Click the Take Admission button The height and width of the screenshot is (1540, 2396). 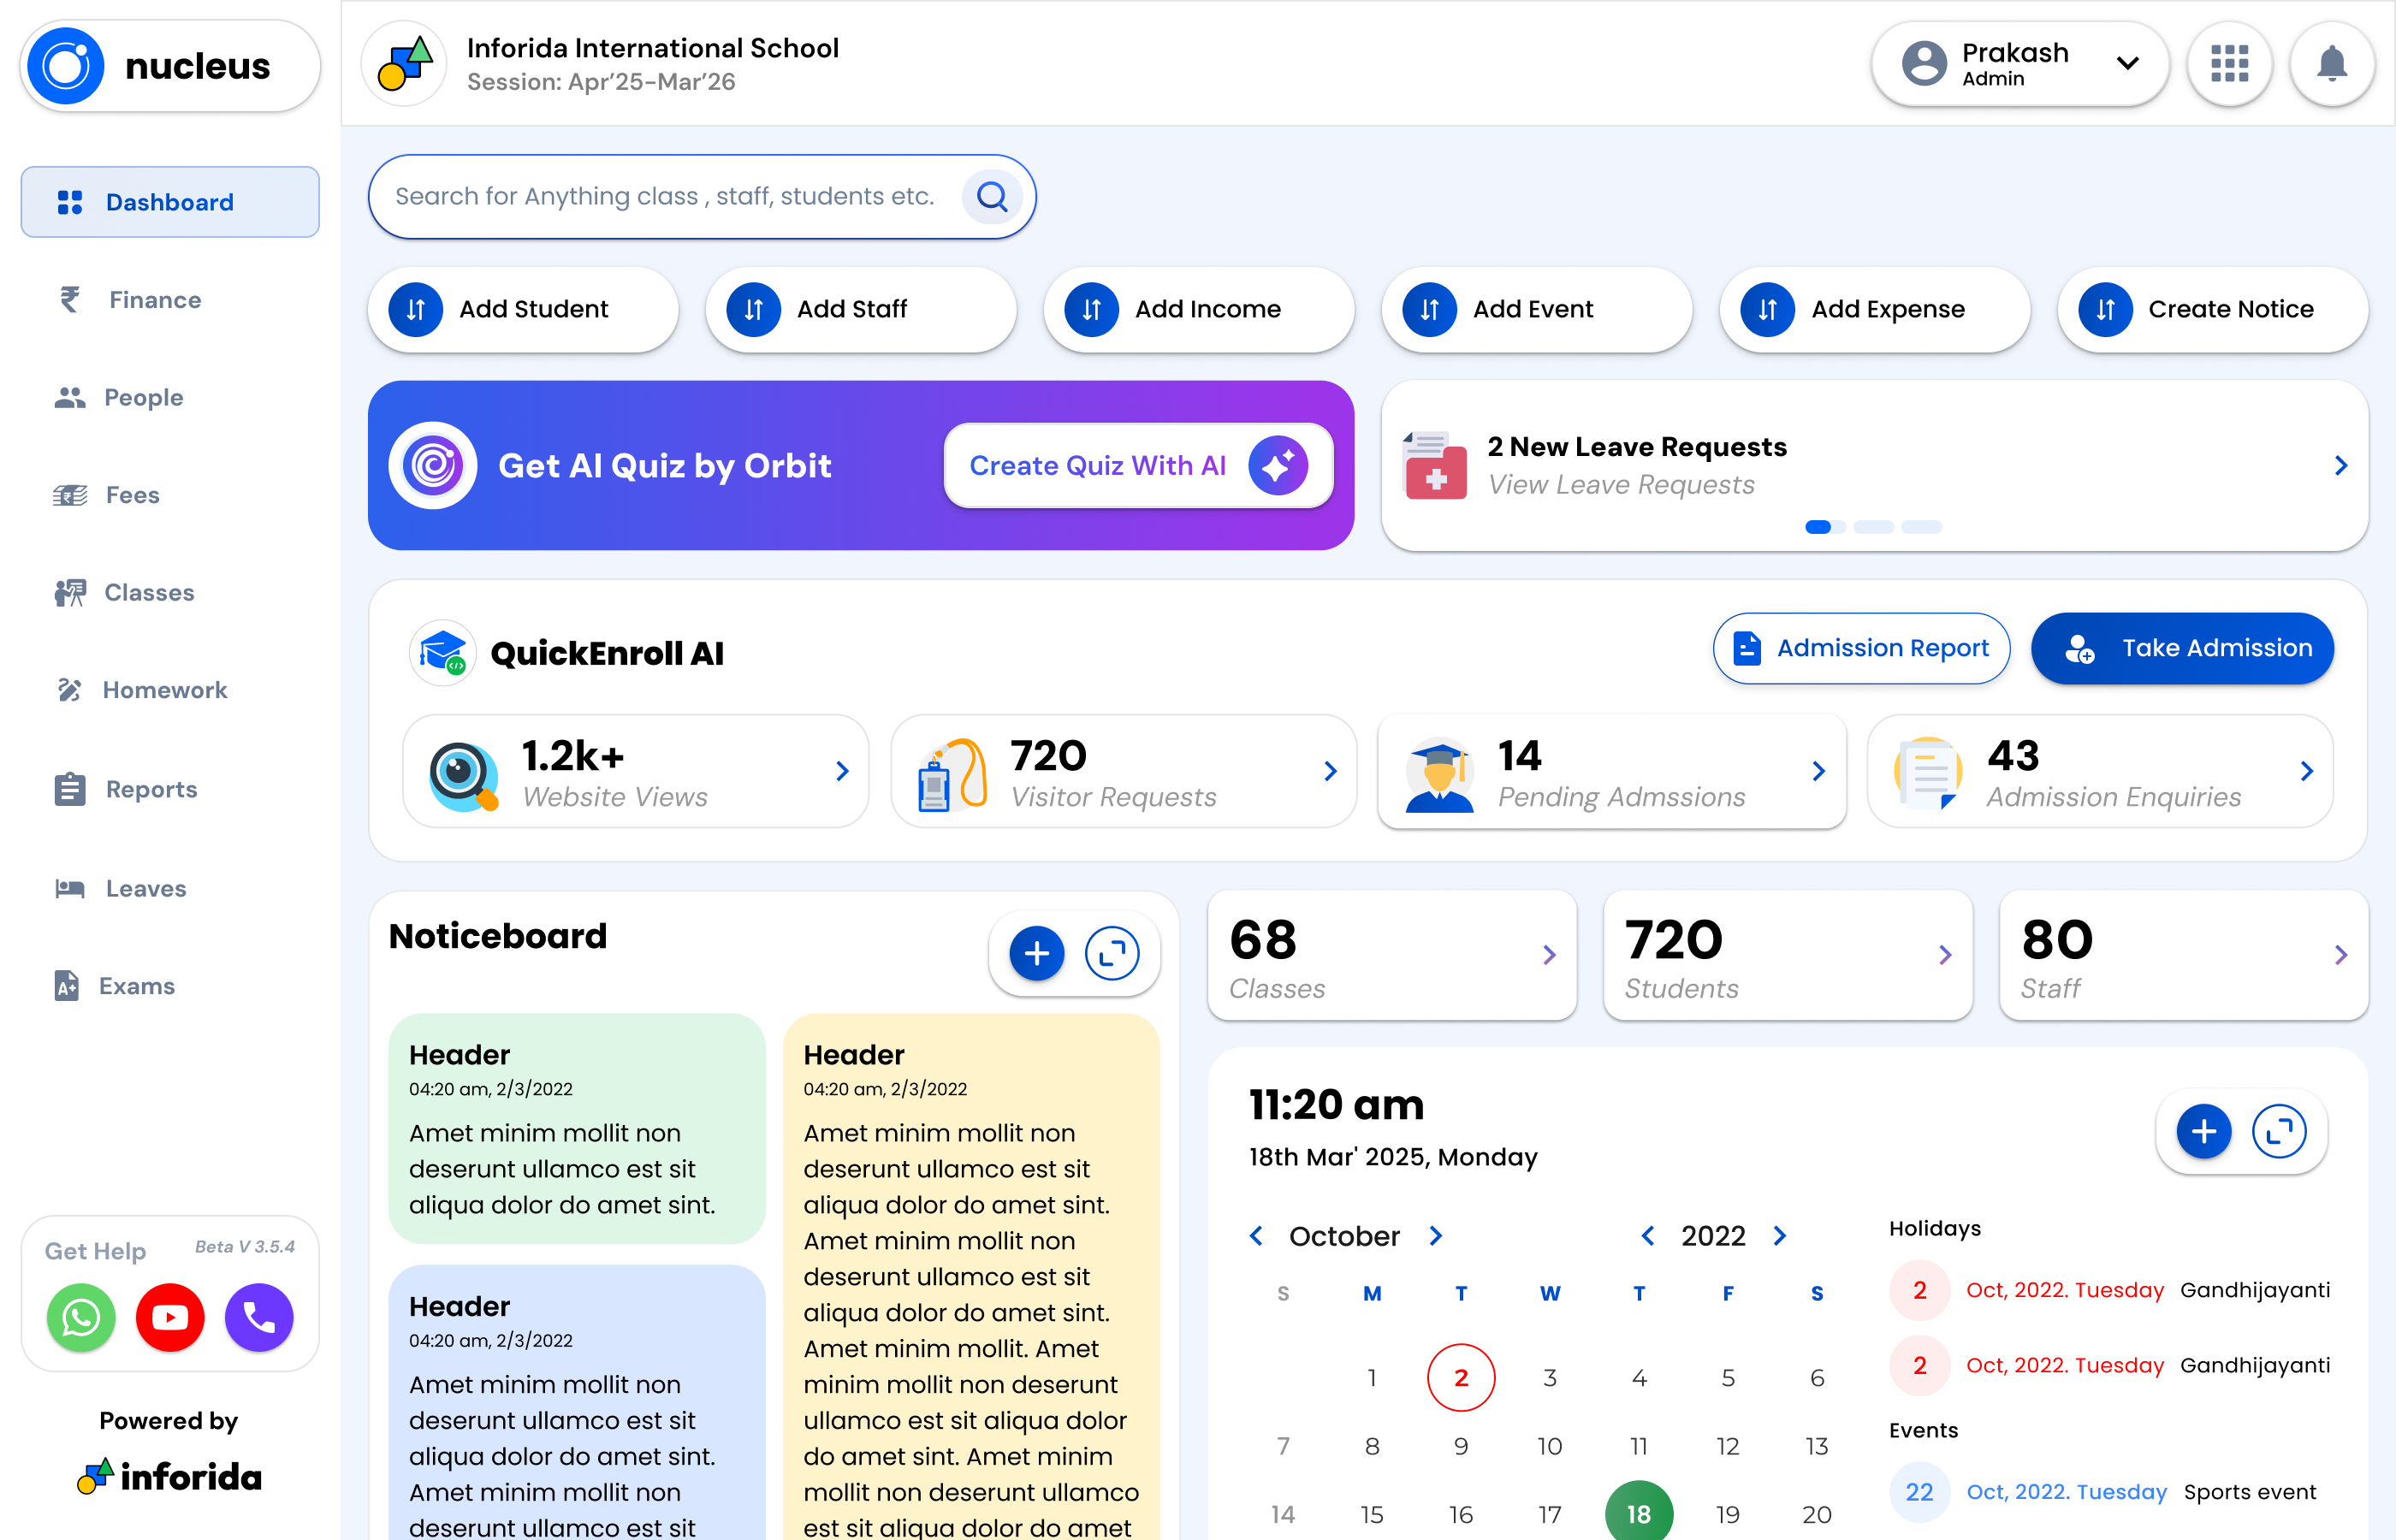[x=2182, y=648]
